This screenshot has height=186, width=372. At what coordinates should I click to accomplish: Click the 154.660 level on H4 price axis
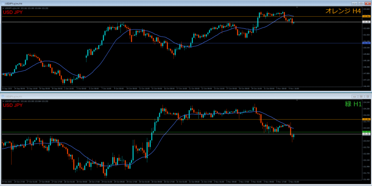pos(367,9)
